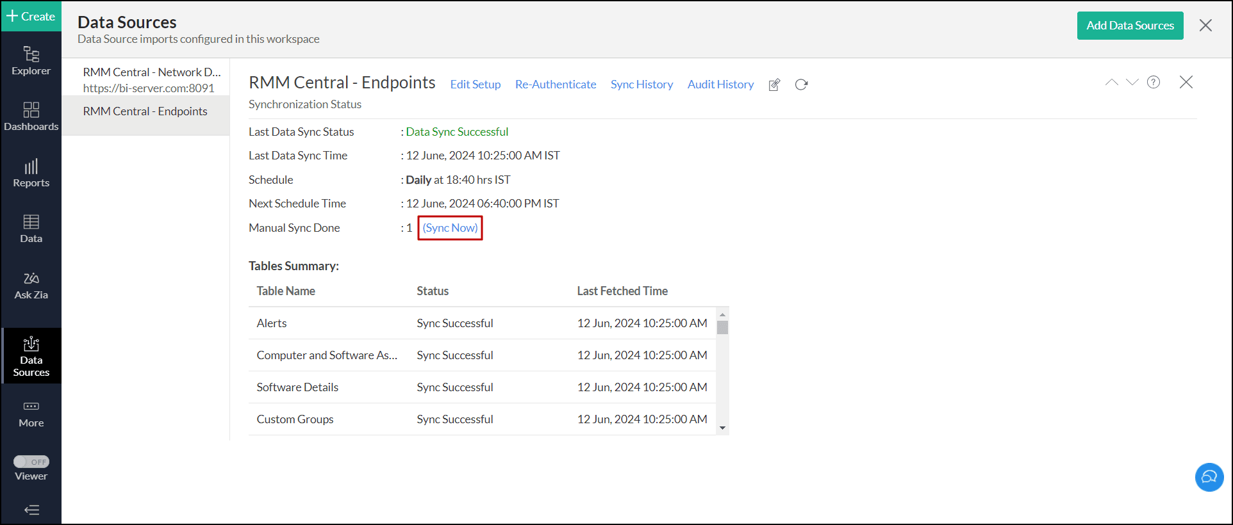
Task: Open the Sync History link
Action: tap(641, 85)
